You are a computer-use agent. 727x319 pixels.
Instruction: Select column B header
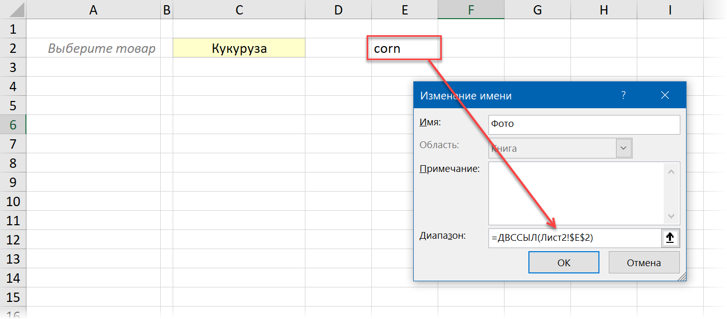pos(167,9)
